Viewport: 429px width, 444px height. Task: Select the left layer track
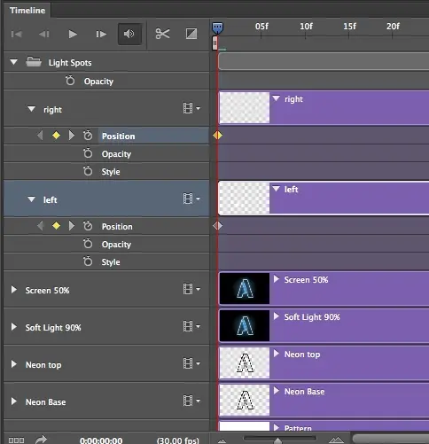point(324,199)
